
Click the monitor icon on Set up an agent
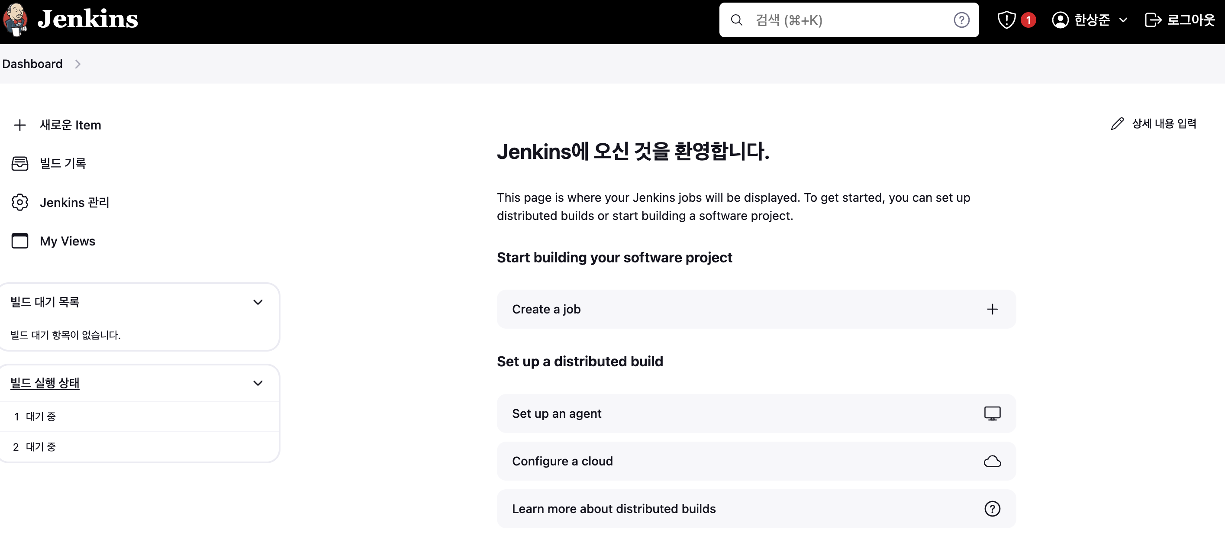[x=993, y=413]
